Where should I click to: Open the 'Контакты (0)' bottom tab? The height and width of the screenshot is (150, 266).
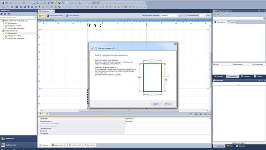pyautogui.click(x=75, y=145)
